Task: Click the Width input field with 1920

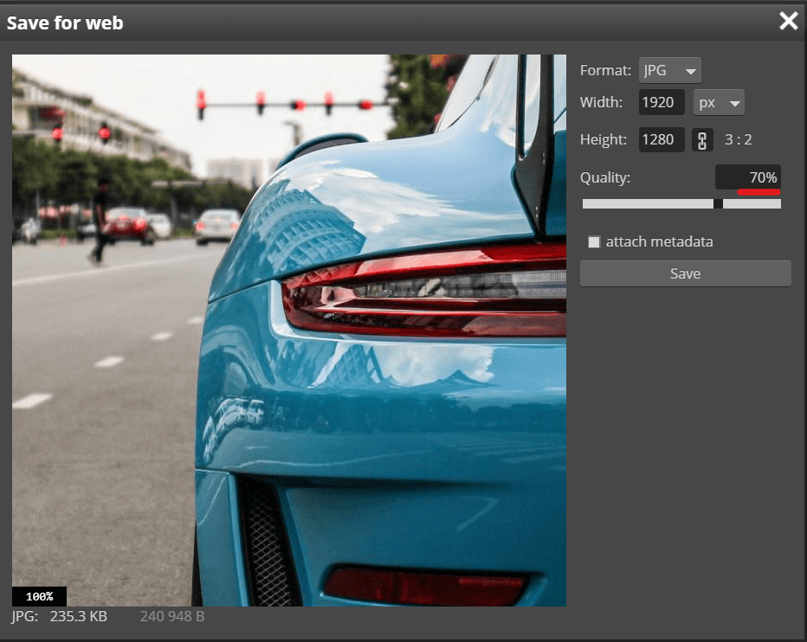Action: pyautogui.click(x=662, y=102)
